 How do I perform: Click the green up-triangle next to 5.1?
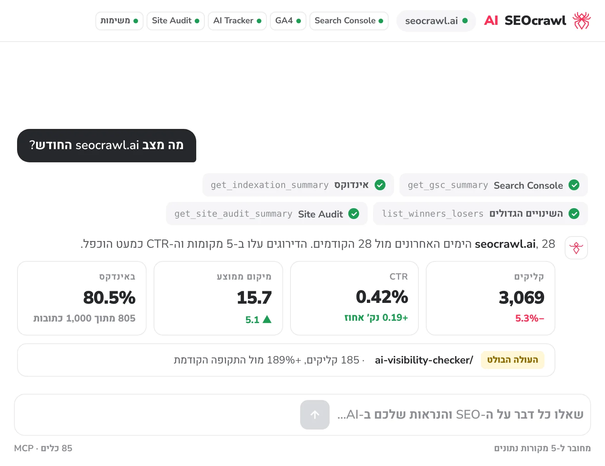[267, 319]
